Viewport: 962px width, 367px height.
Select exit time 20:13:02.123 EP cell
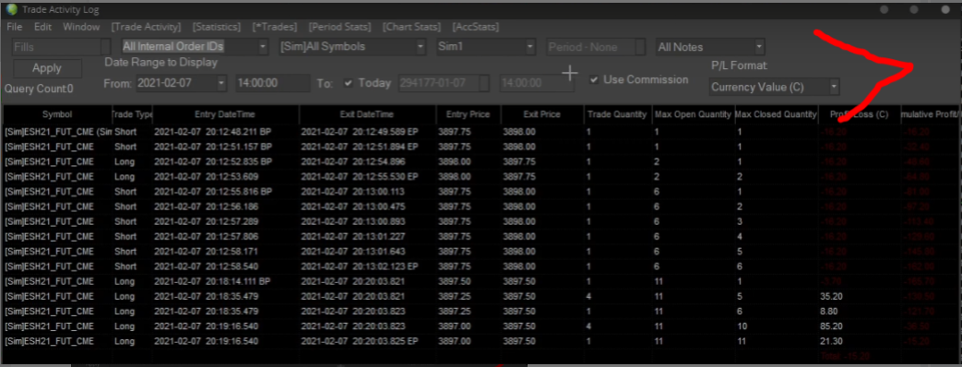click(367, 266)
